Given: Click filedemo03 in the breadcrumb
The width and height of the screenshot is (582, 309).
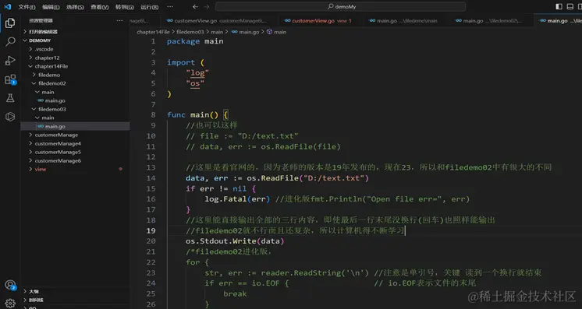Looking at the screenshot, I should [x=190, y=32].
